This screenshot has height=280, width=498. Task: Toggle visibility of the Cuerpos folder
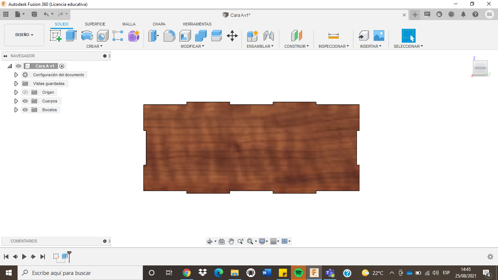tap(25, 101)
